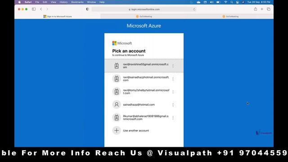Click badge icon of ravishine55gmail account
The height and width of the screenshot is (162, 288).
pyautogui.click(x=117, y=66)
